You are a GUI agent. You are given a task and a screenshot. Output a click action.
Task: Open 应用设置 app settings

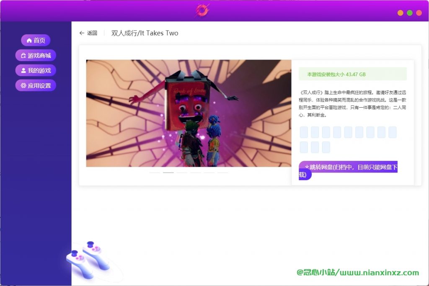coord(36,85)
